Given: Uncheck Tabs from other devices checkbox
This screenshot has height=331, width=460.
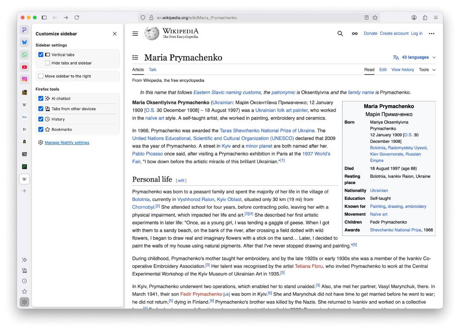Looking at the screenshot, I should (x=41, y=109).
